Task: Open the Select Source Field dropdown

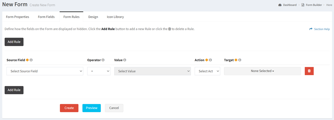Action: click(45, 71)
